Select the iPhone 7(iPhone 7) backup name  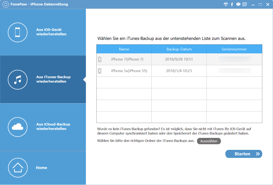pyautogui.click(x=127, y=59)
